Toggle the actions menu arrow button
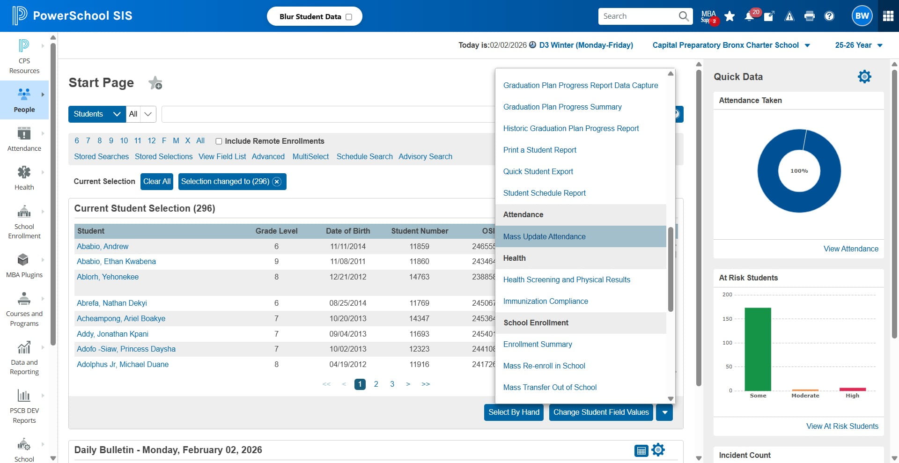The height and width of the screenshot is (463, 899). click(x=664, y=412)
